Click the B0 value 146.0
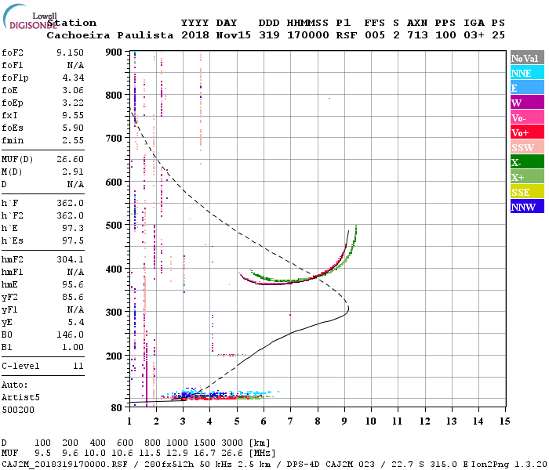The image size is (549, 470). click(x=70, y=335)
